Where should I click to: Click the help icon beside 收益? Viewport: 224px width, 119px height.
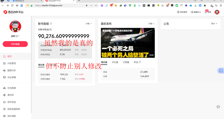(140, 62)
